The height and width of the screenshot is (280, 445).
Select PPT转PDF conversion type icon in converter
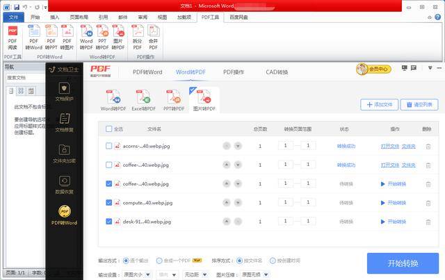pos(174,100)
